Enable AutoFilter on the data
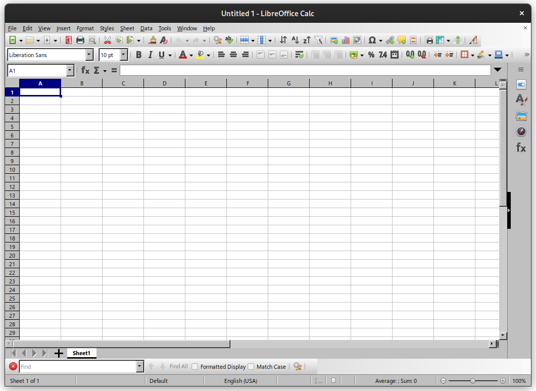The height and width of the screenshot is (391, 536). coord(319,40)
